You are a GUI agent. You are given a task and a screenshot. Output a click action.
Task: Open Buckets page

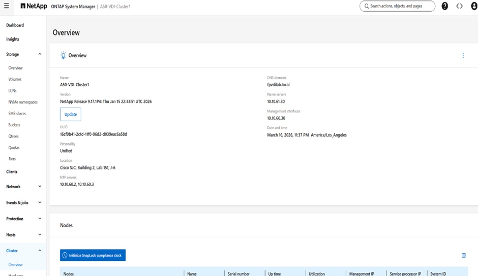click(x=14, y=125)
